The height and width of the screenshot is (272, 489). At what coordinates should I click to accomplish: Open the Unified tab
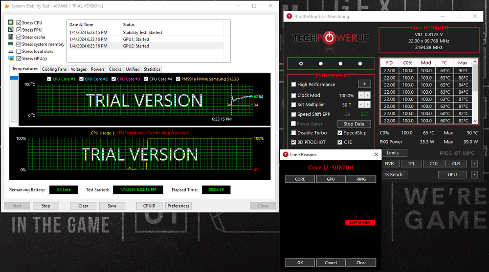(133, 69)
